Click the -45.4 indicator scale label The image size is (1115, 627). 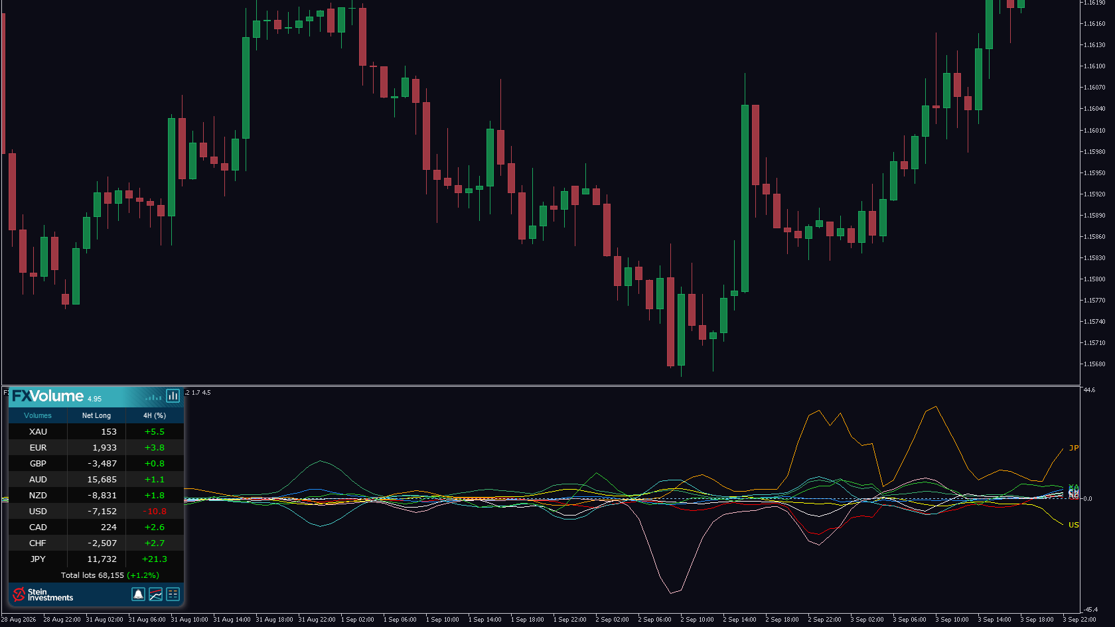coord(1090,610)
